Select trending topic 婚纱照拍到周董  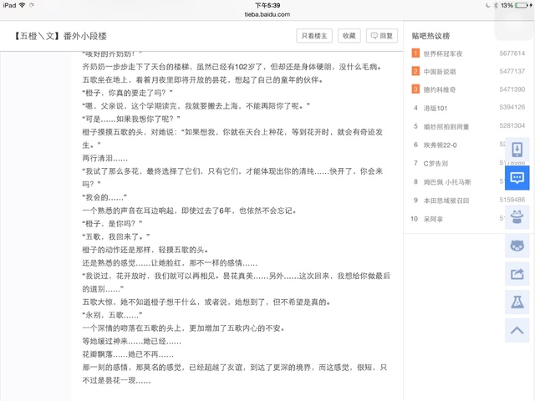446,126
